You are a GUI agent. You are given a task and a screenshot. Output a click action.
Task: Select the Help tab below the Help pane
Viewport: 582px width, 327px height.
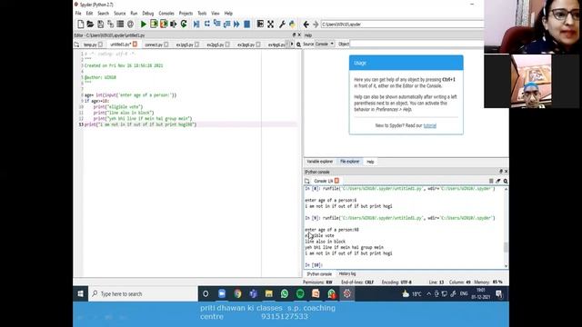pyautogui.click(x=370, y=162)
